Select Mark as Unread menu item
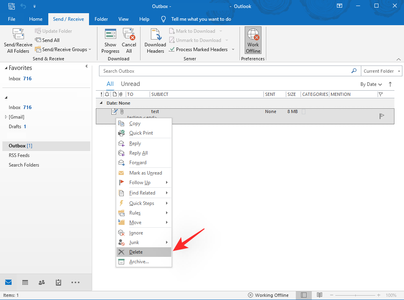 [x=144, y=173]
